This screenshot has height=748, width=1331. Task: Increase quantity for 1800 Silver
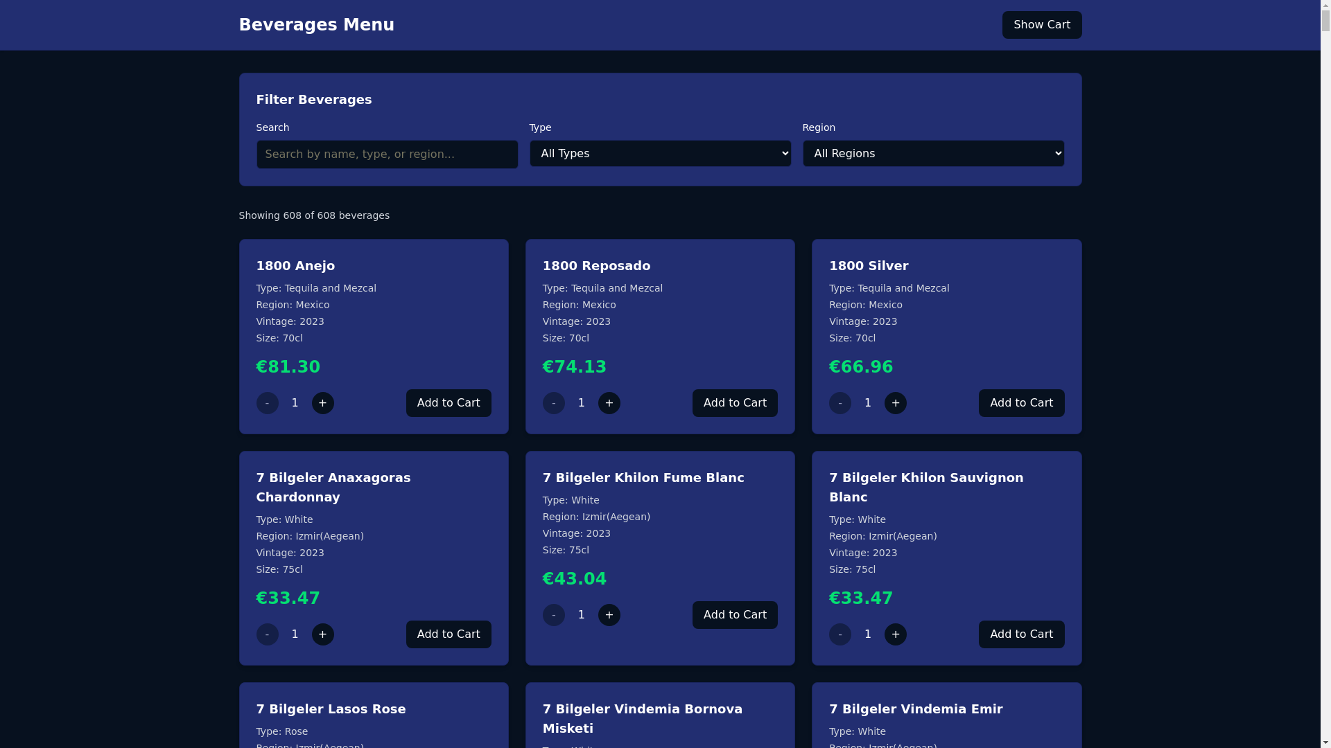coord(895,403)
